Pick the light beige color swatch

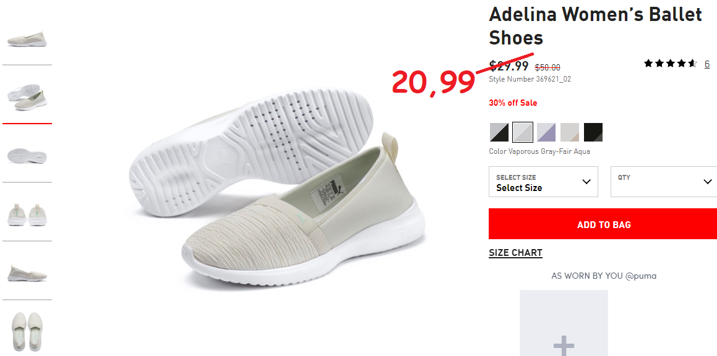pyautogui.click(x=570, y=132)
